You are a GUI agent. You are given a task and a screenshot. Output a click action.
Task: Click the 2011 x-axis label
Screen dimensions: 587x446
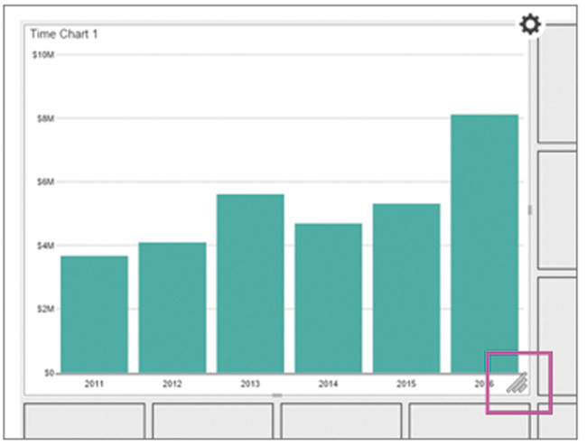[94, 384]
